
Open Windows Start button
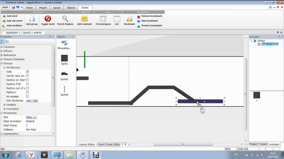click(x=6, y=155)
